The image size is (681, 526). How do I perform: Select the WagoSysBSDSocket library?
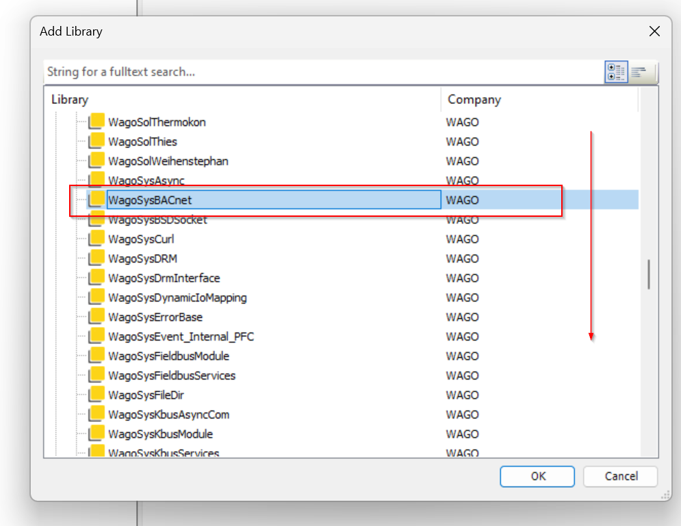157,220
